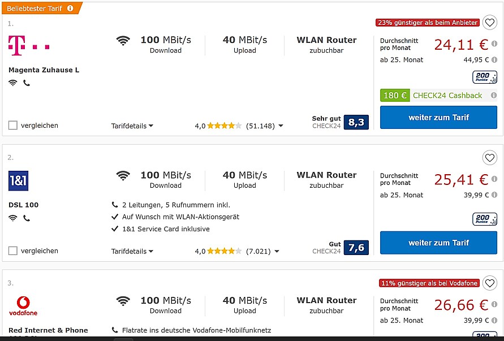
Task: Click heart icon on 1&1 DSL 100 offer
Action: [x=489, y=158]
